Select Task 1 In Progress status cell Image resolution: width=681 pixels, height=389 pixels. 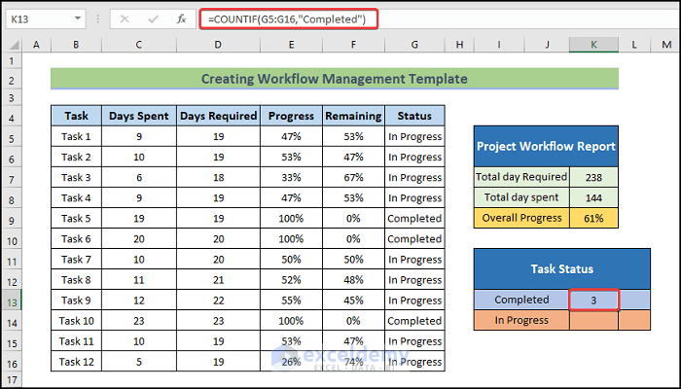[x=414, y=137]
